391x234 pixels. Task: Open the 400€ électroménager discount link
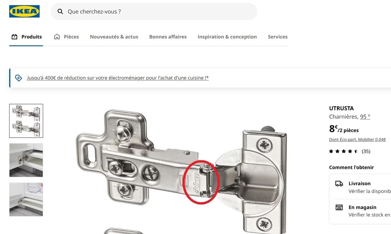pos(118,78)
